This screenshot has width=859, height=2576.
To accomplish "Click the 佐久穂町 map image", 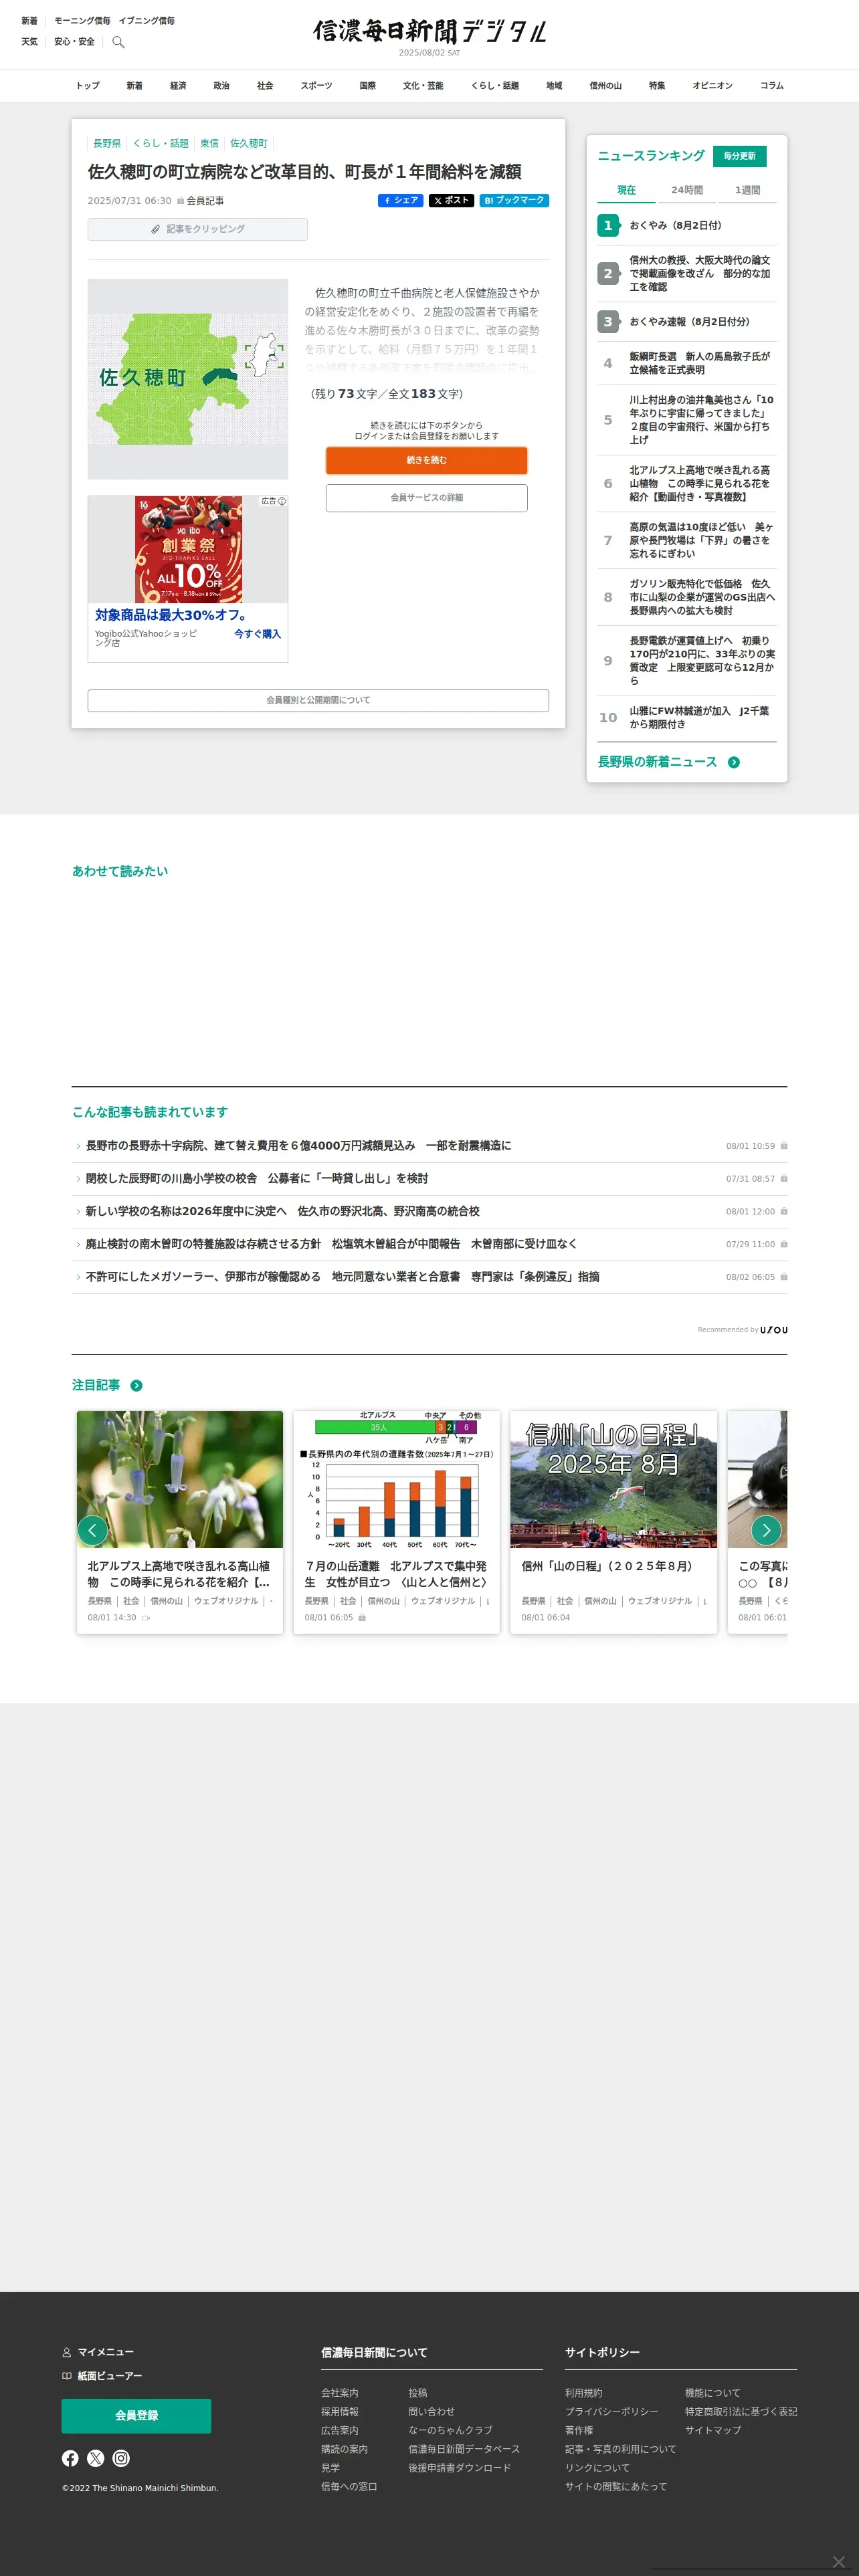I will (x=188, y=379).
